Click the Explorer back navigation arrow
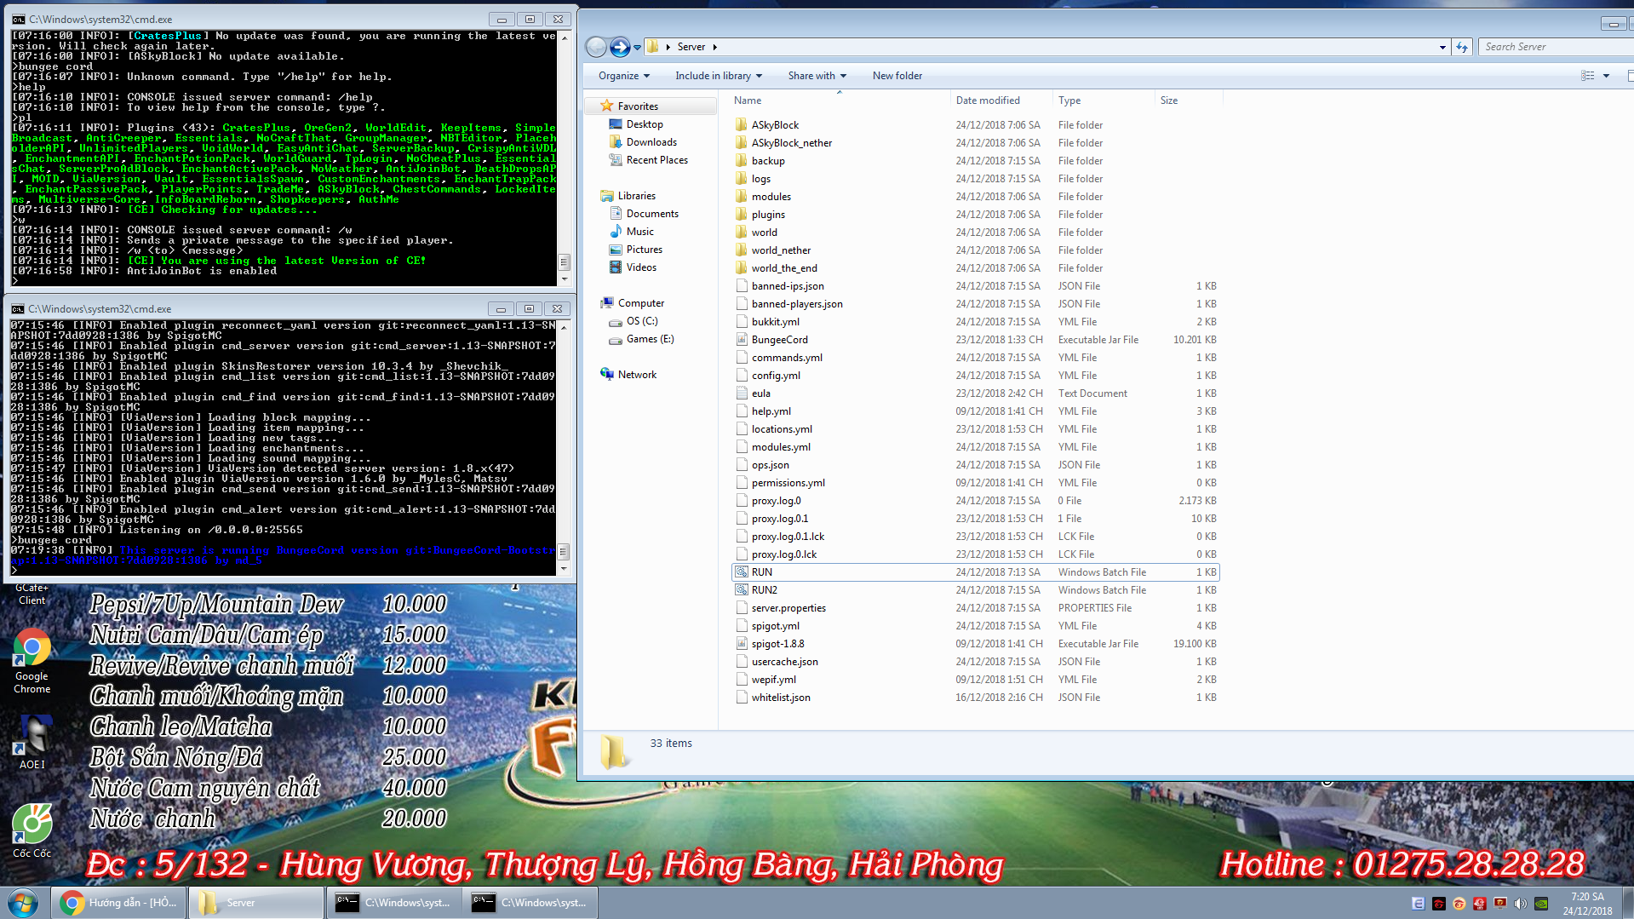Image resolution: width=1634 pixels, height=919 pixels. [x=597, y=48]
